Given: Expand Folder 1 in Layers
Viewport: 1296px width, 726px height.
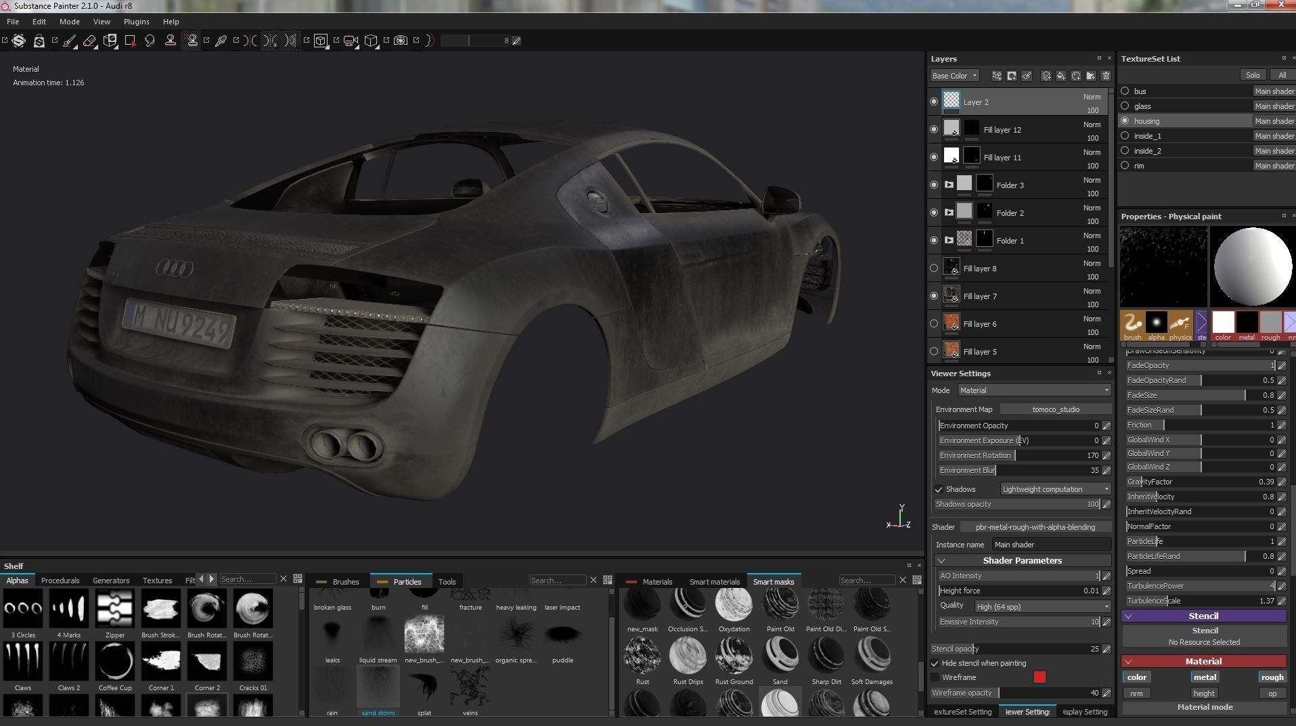Looking at the screenshot, I should (x=949, y=240).
